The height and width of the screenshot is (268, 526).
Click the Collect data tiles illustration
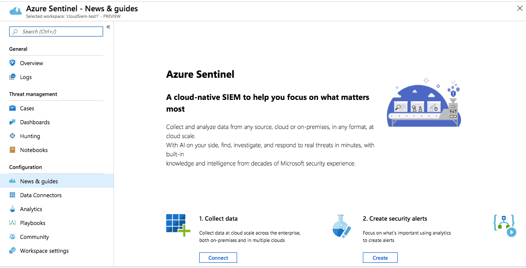pos(178,225)
